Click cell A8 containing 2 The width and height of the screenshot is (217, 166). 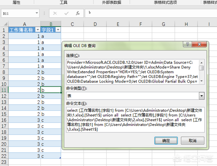pyautogui.click(x=25, y=72)
